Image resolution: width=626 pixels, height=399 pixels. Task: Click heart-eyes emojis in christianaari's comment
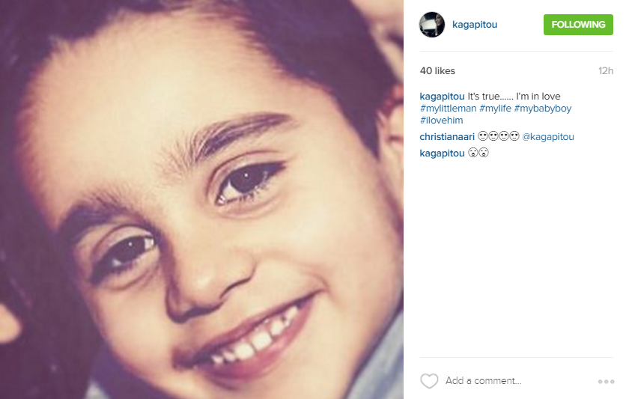(x=498, y=136)
